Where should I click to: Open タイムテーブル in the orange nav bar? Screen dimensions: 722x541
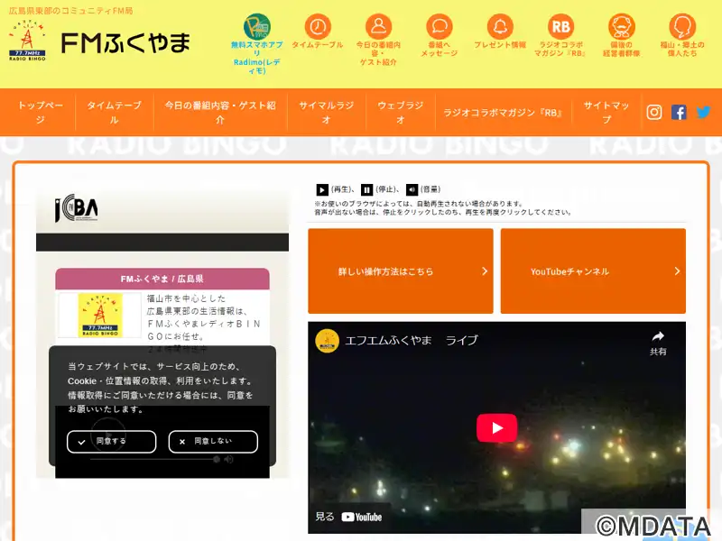tap(115, 112)
